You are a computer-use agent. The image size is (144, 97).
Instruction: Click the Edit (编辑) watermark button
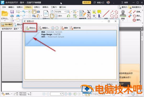[44, 28]
